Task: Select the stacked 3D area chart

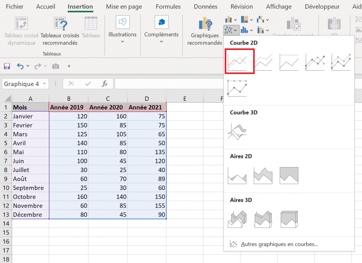Action: (x=263, y=219)
